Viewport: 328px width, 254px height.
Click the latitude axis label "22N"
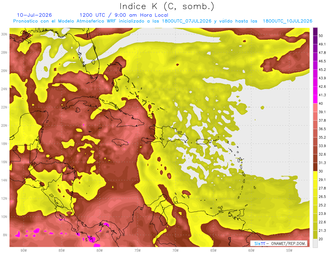click(4, 107)
